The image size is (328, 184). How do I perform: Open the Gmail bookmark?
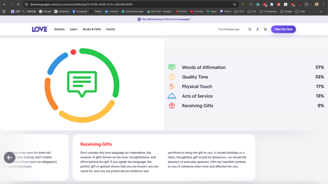pos(181,11)
